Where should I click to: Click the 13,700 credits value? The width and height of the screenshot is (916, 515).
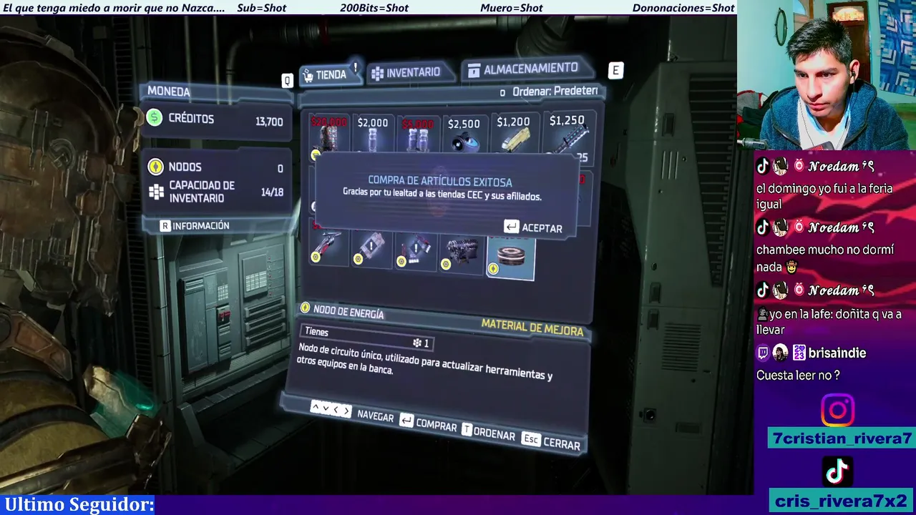tap(269, 122)
